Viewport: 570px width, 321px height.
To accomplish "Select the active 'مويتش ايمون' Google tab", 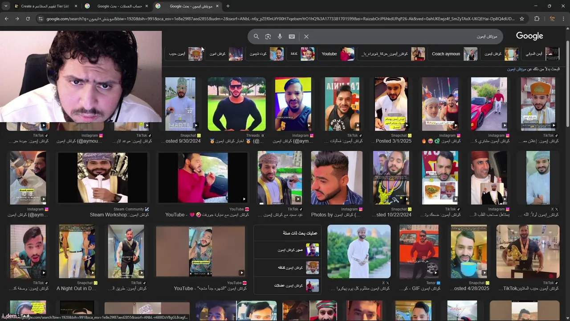I will point(188,6).
